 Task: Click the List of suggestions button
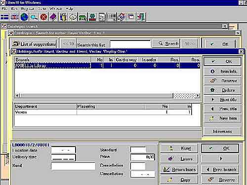point(34,44)
